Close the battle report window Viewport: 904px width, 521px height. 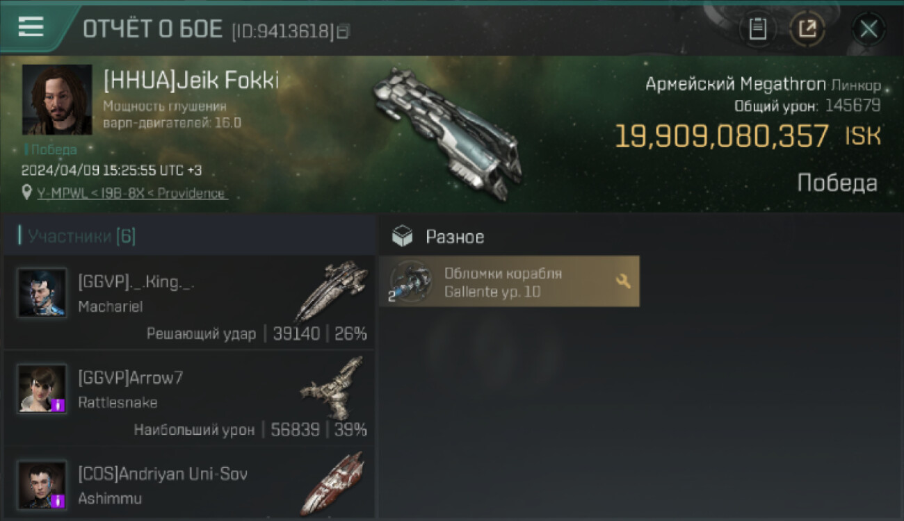(x=869, y=29)
